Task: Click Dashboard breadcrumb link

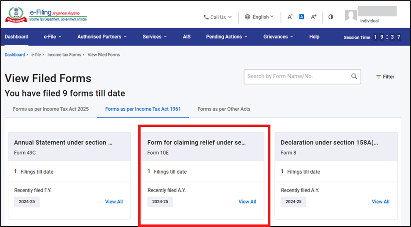Action: coord(14,55)
